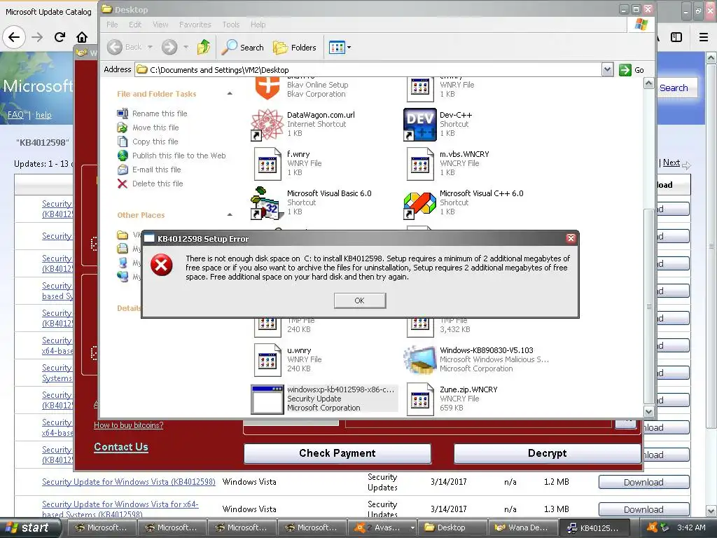
Task: Click the Forward arrow in Explorer toolbar
Action: tap(169, 47)
